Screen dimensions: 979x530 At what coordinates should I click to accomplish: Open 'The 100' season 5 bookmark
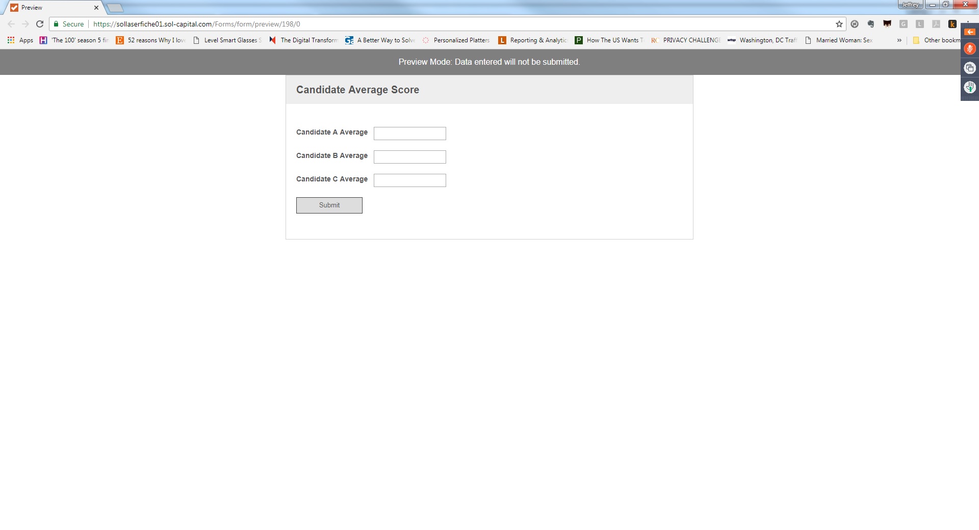pos(74,40)
